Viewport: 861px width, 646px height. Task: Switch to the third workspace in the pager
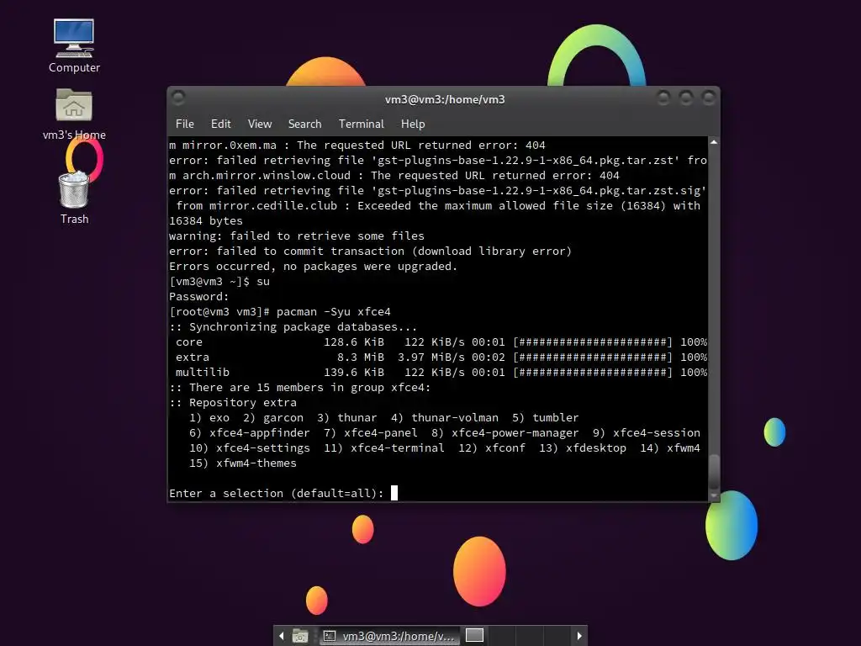tap(530, 636)
